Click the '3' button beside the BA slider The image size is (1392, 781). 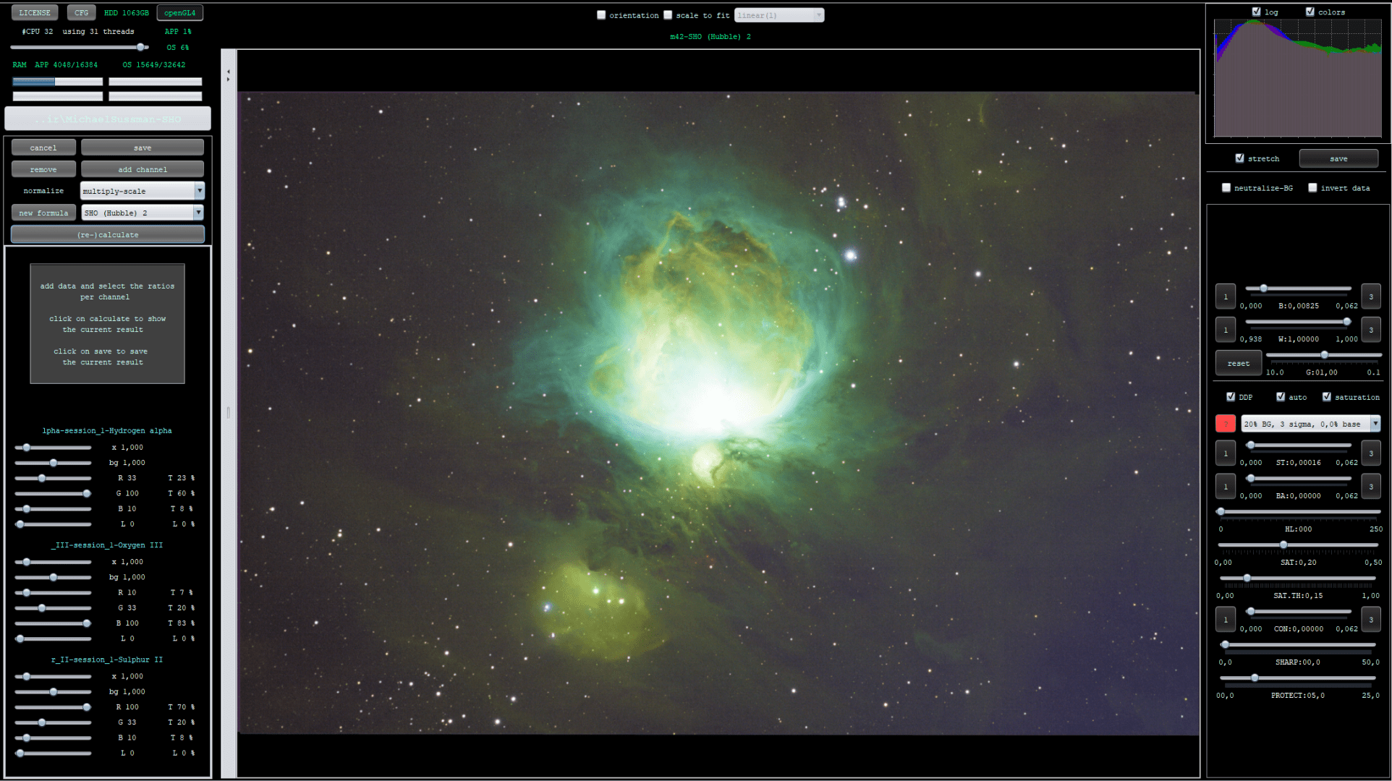[1370, 487]
